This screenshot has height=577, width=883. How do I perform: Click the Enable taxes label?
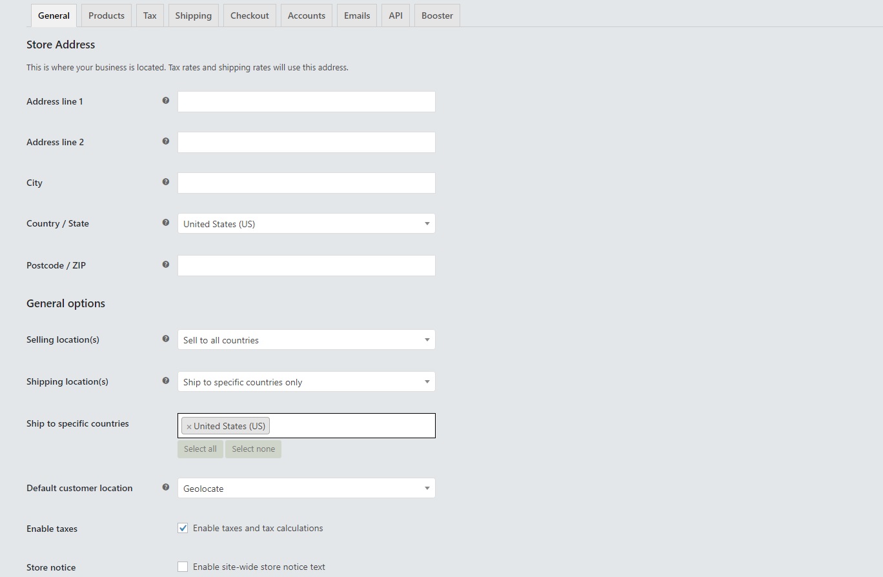click(x=52, y=529)
